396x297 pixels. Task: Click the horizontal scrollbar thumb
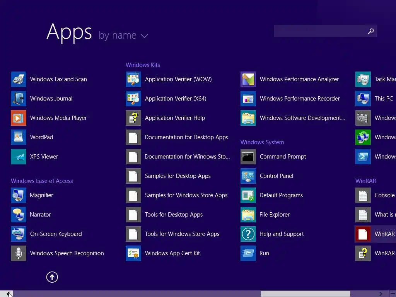pyautogui.click(x=305, y=294)
